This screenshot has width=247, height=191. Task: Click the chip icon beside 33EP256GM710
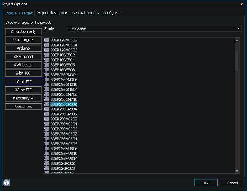coord(47,99)
